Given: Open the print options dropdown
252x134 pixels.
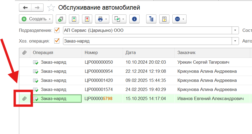Looking at the screenshot, I should click(x=103, y=19).
